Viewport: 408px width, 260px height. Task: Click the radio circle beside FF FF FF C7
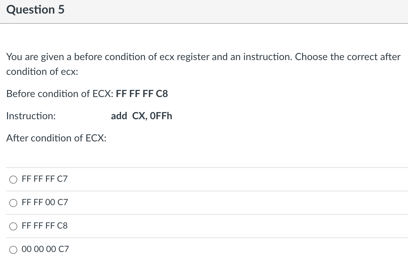click(x=13, y=179)
